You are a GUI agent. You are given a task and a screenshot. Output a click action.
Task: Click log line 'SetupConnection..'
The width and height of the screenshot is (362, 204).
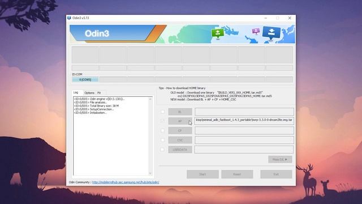coord(94,109)
